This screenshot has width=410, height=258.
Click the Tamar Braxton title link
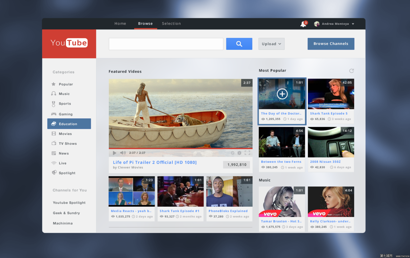[x=281, y=221]
